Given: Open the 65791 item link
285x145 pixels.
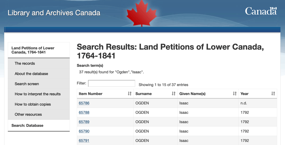Looking at the screenshot, I should point(84,141).
